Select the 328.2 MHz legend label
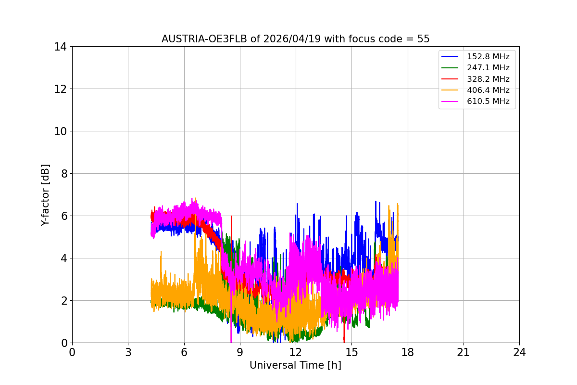This screenshot has width=577, height=385. (x=488, y=79)
